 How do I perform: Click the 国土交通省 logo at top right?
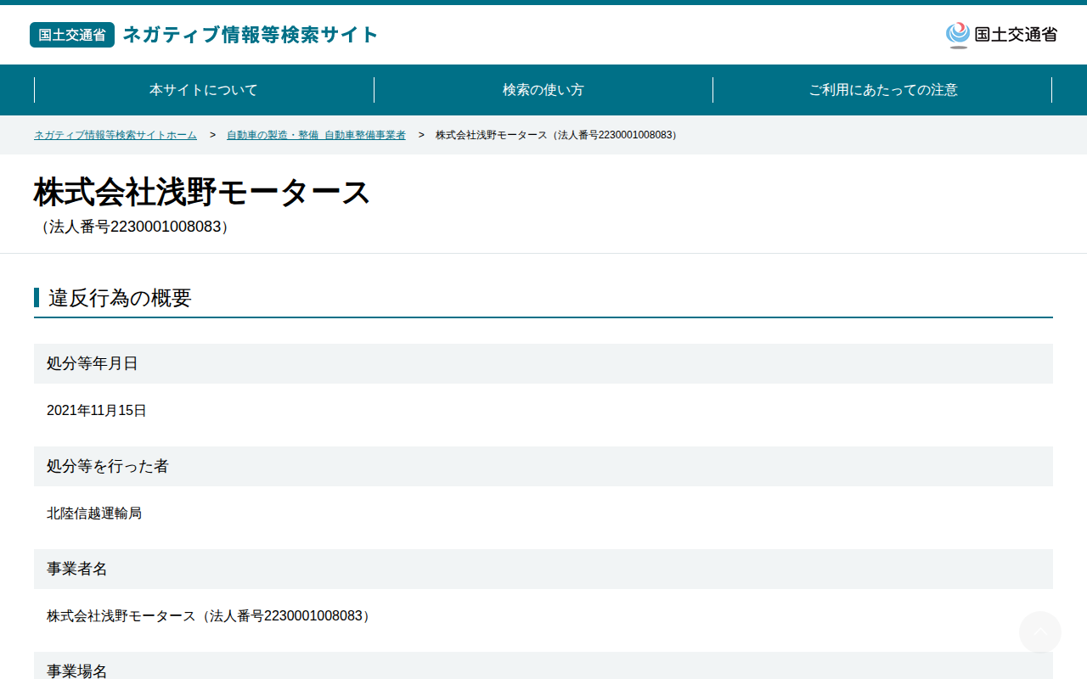point(1001,35)
